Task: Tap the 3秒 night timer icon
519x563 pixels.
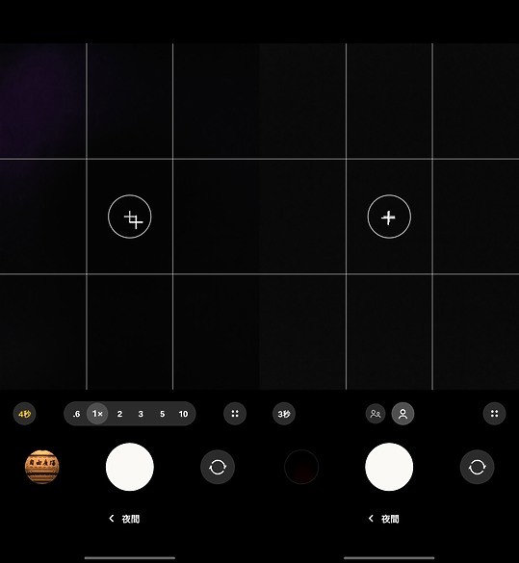Action: (284, 414)
